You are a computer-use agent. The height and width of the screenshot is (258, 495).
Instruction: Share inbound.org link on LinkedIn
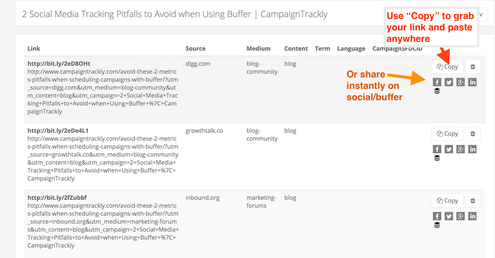472,216
